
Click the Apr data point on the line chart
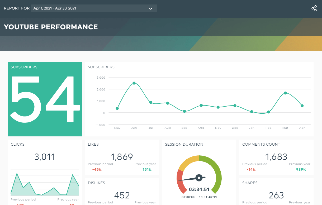(x=302, y=106)
